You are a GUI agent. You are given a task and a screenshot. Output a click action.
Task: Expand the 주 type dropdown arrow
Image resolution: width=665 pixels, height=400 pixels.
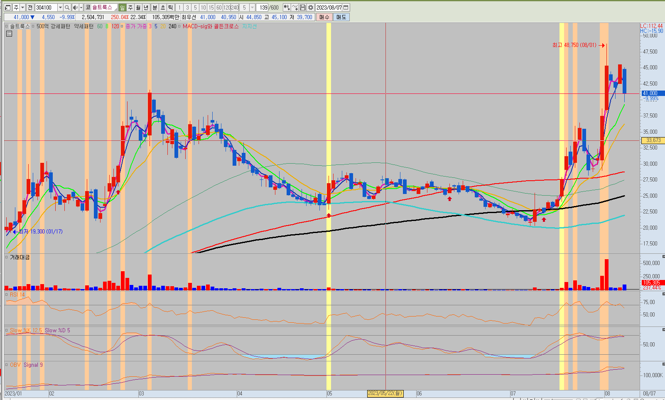point(22,7)
